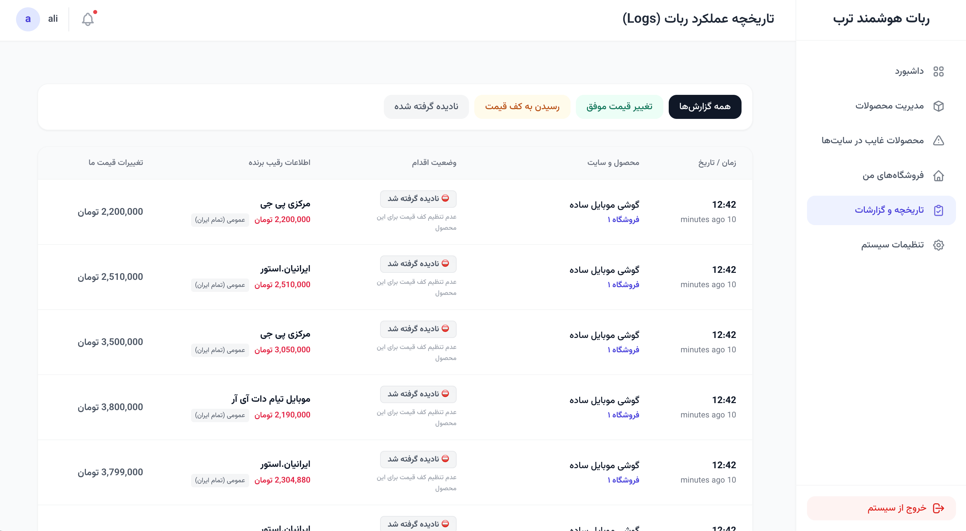
Task: Select تاریخچه و گزارشات menu item
Action: (881, 210)
